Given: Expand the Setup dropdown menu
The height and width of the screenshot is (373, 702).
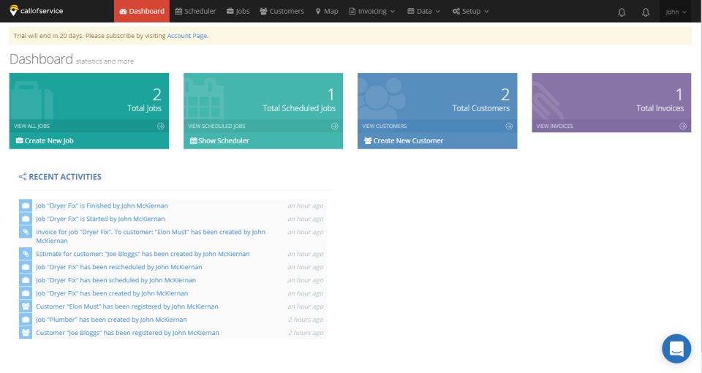Looking at the screenshot, I should [470, 11].
